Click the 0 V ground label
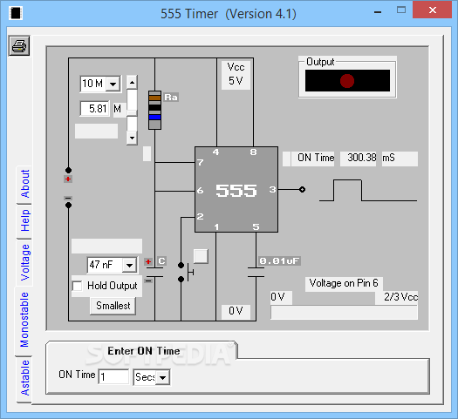 click(x=236, y=311)
